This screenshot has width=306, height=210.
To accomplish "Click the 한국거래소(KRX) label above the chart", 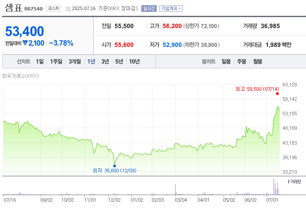I will (20, 76).
